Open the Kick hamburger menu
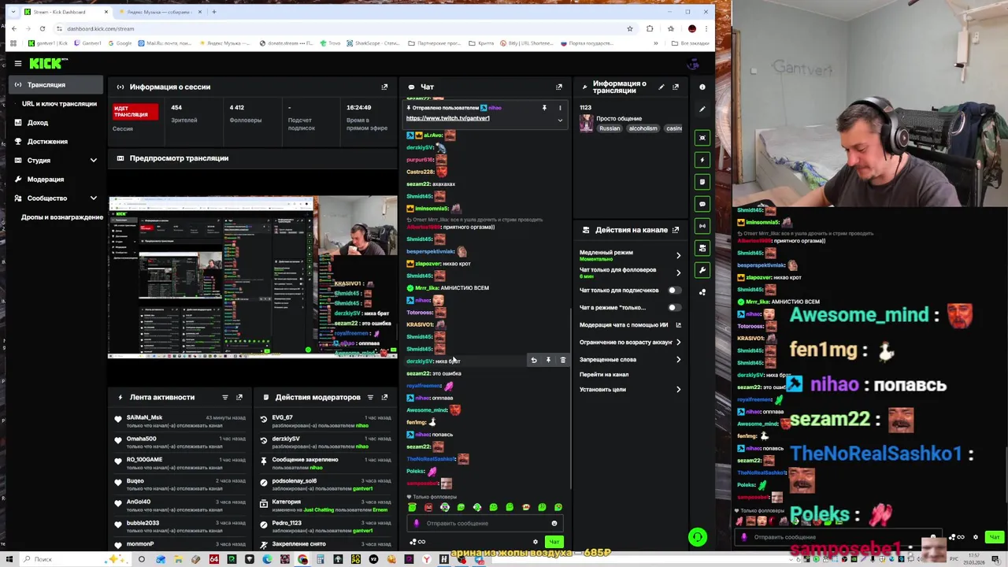This screenshot has height=567, width=1008. pyautogui.click(x=17, y=64)
